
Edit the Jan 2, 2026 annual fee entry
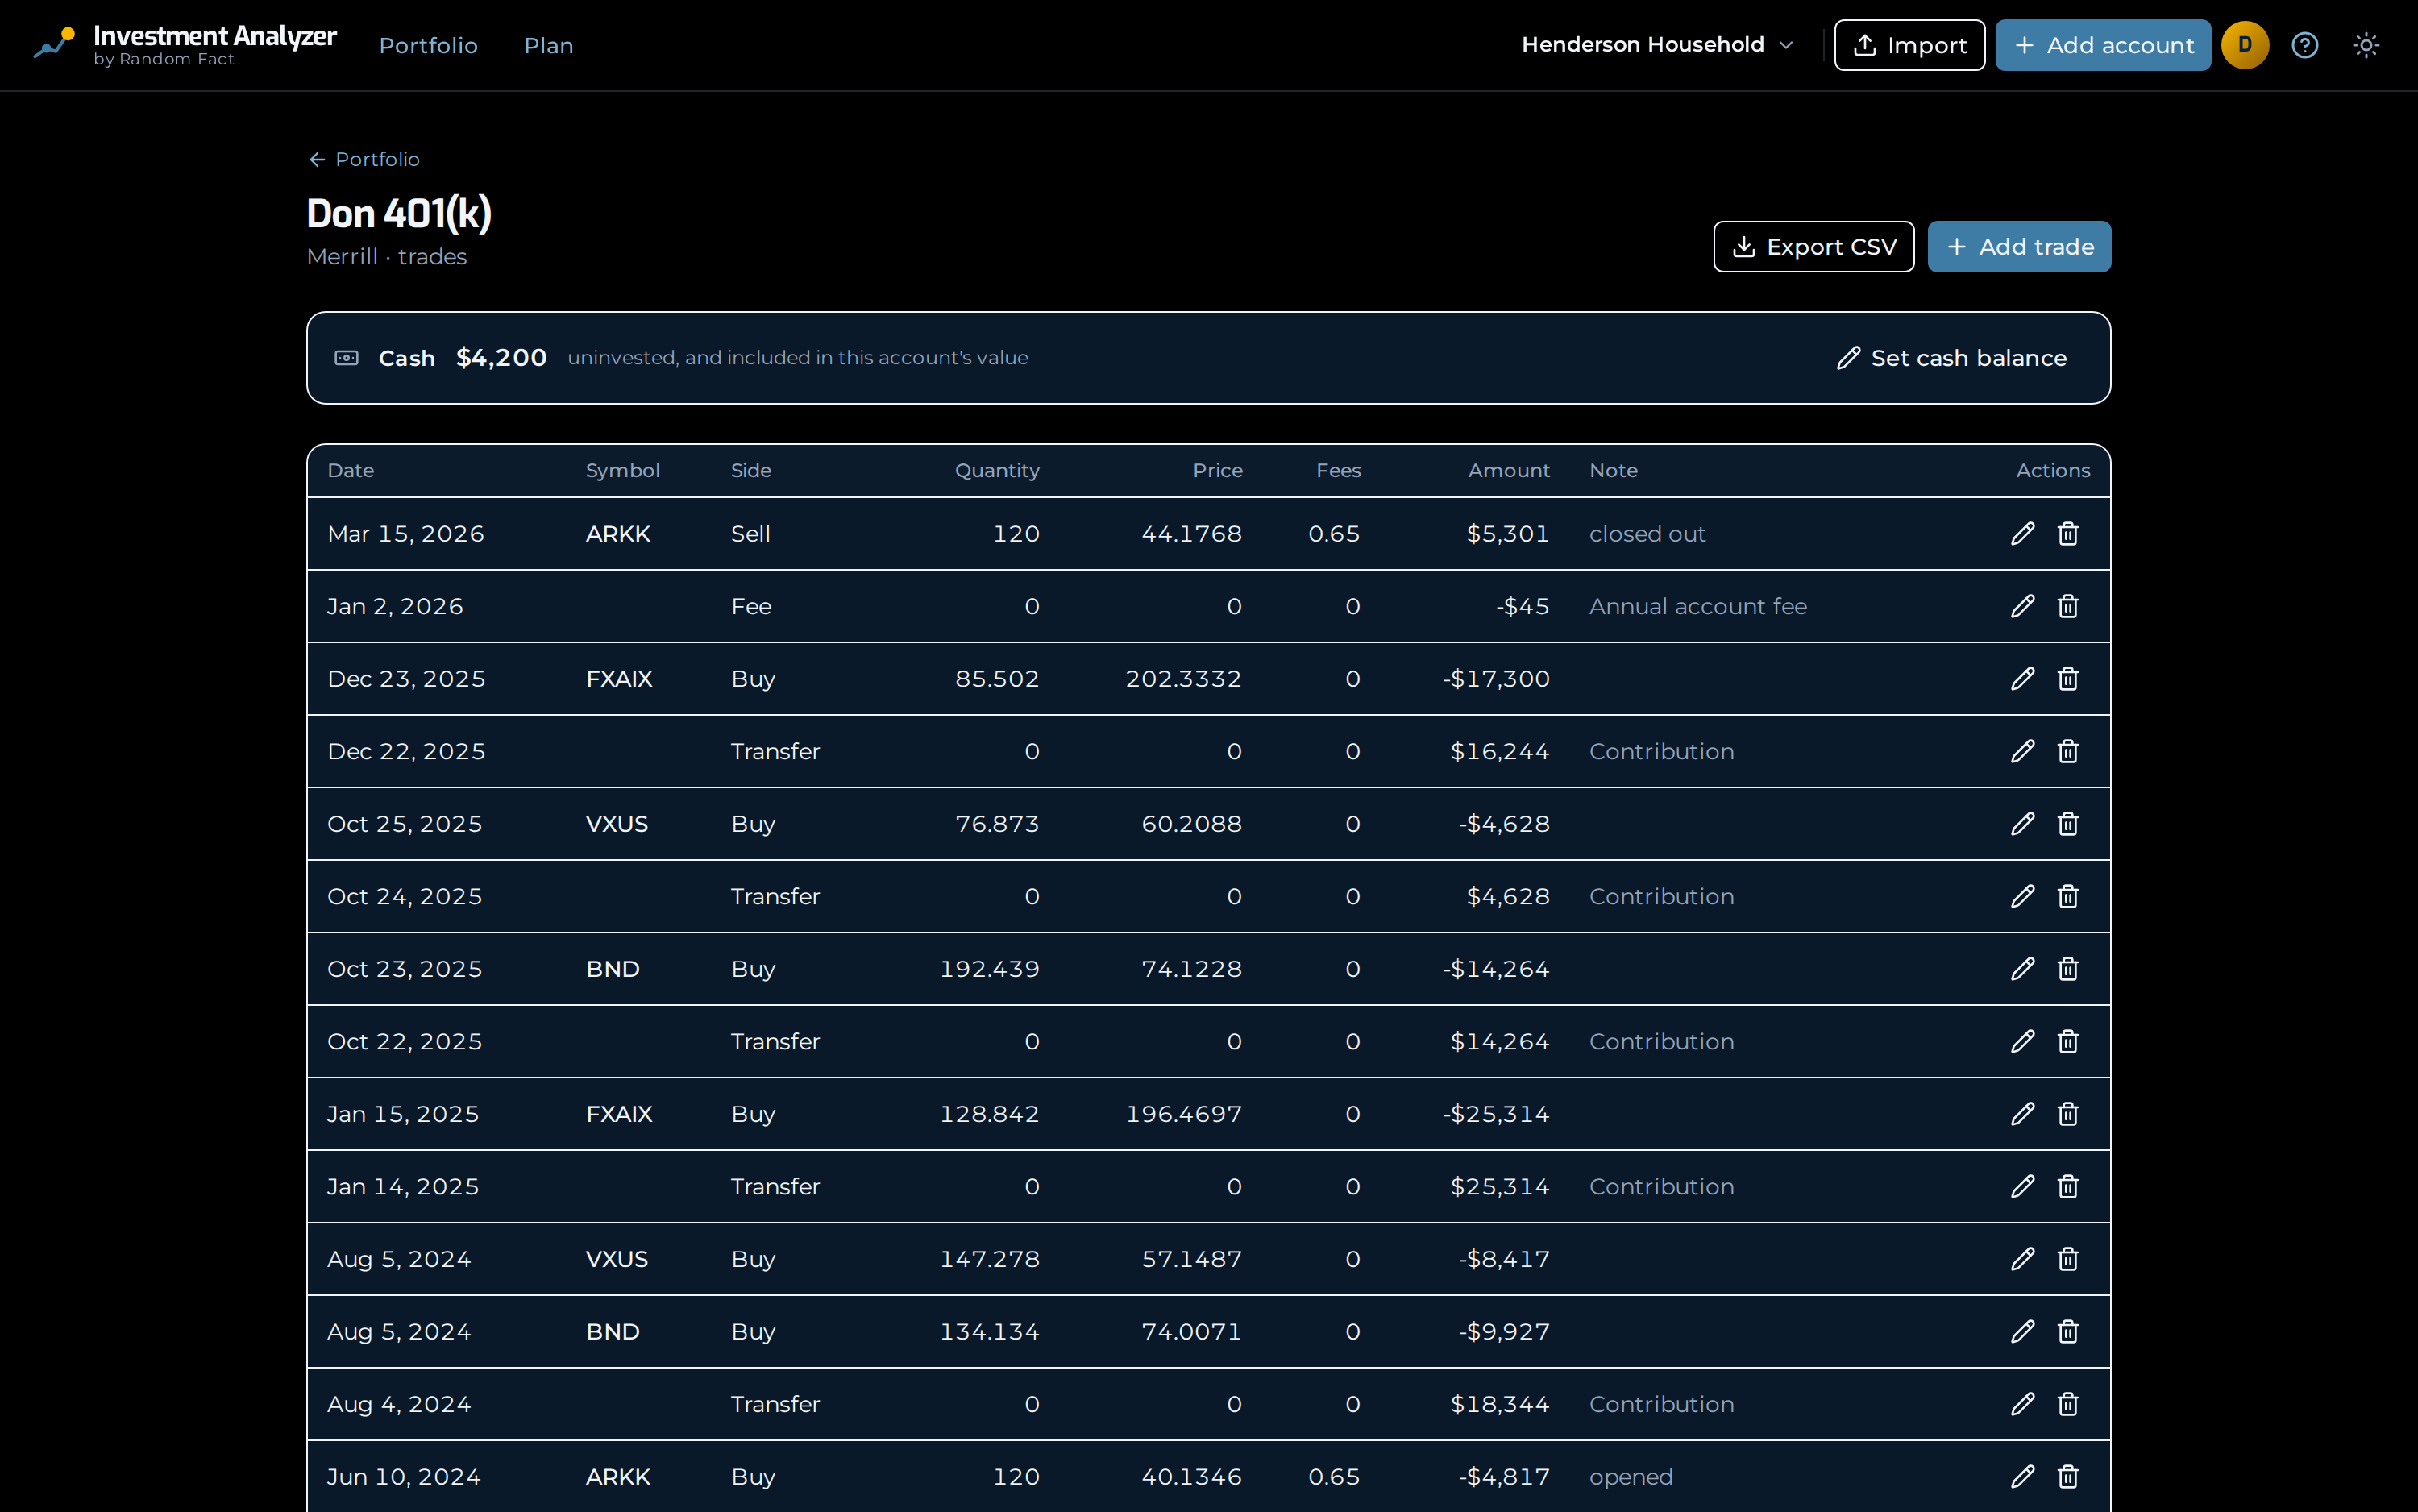click(x=2022, y=606)
